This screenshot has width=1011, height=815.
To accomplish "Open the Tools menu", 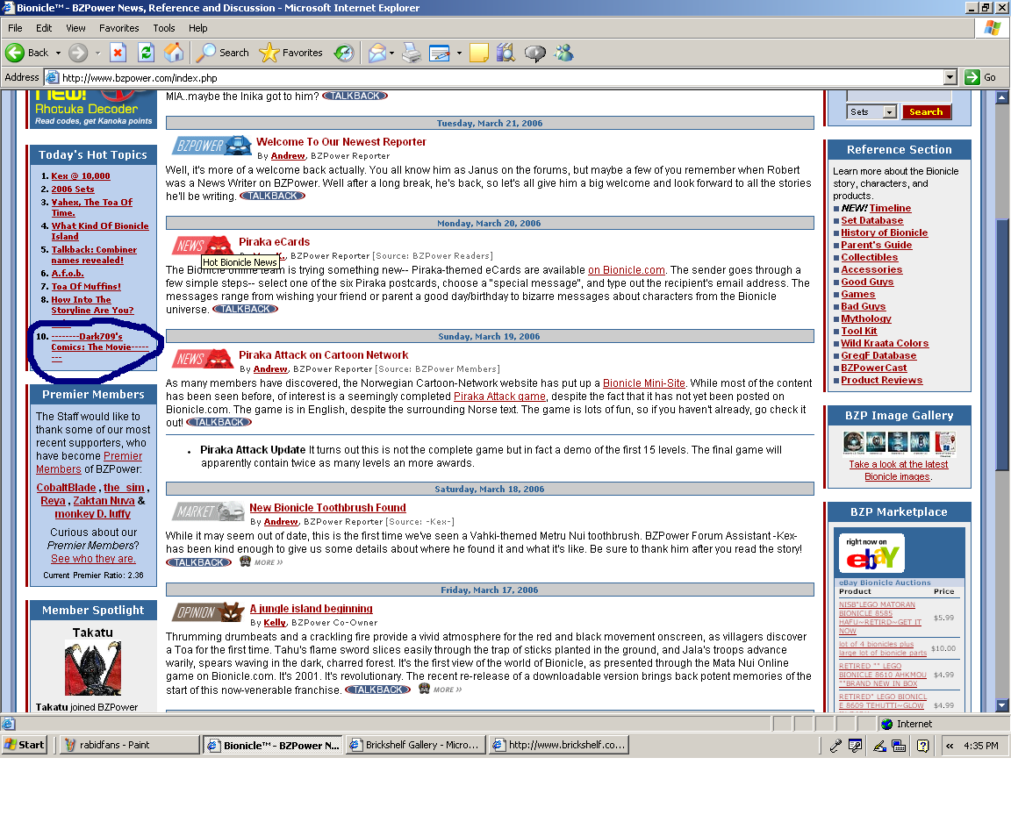I will click(x=164, y=28).
